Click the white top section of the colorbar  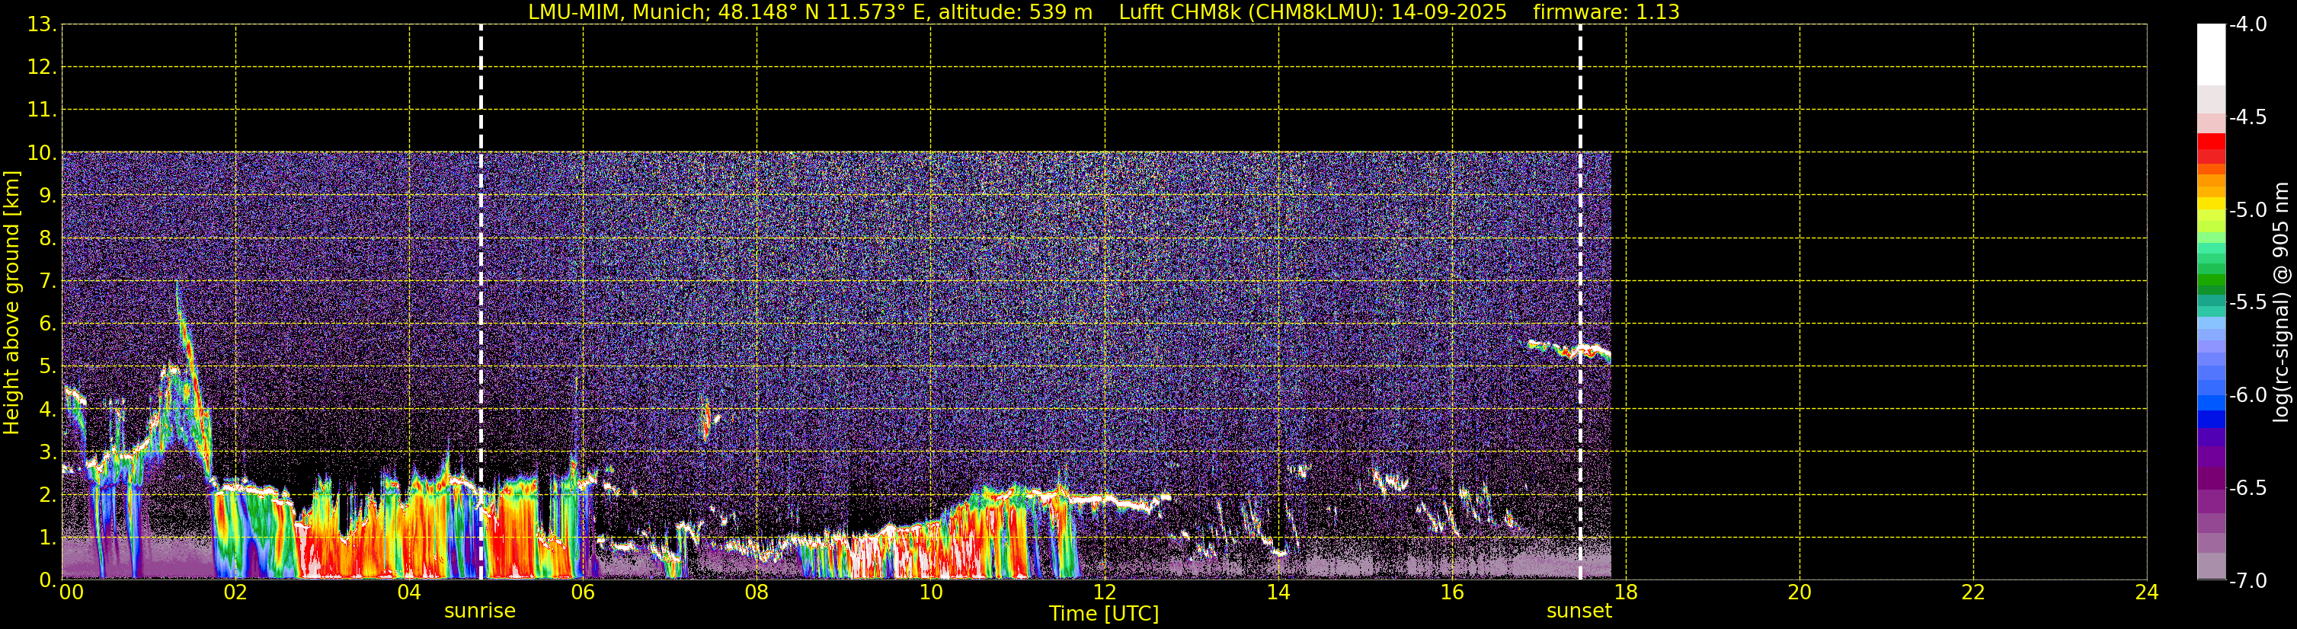(x=2212, y=53)
